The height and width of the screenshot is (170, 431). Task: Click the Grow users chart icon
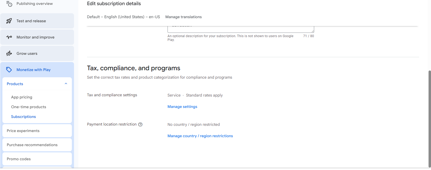coord(9,53)
